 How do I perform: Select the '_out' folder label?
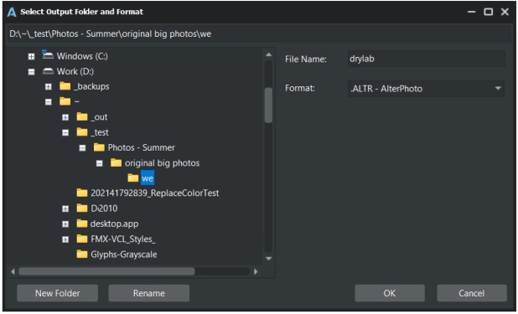[99, 117]
